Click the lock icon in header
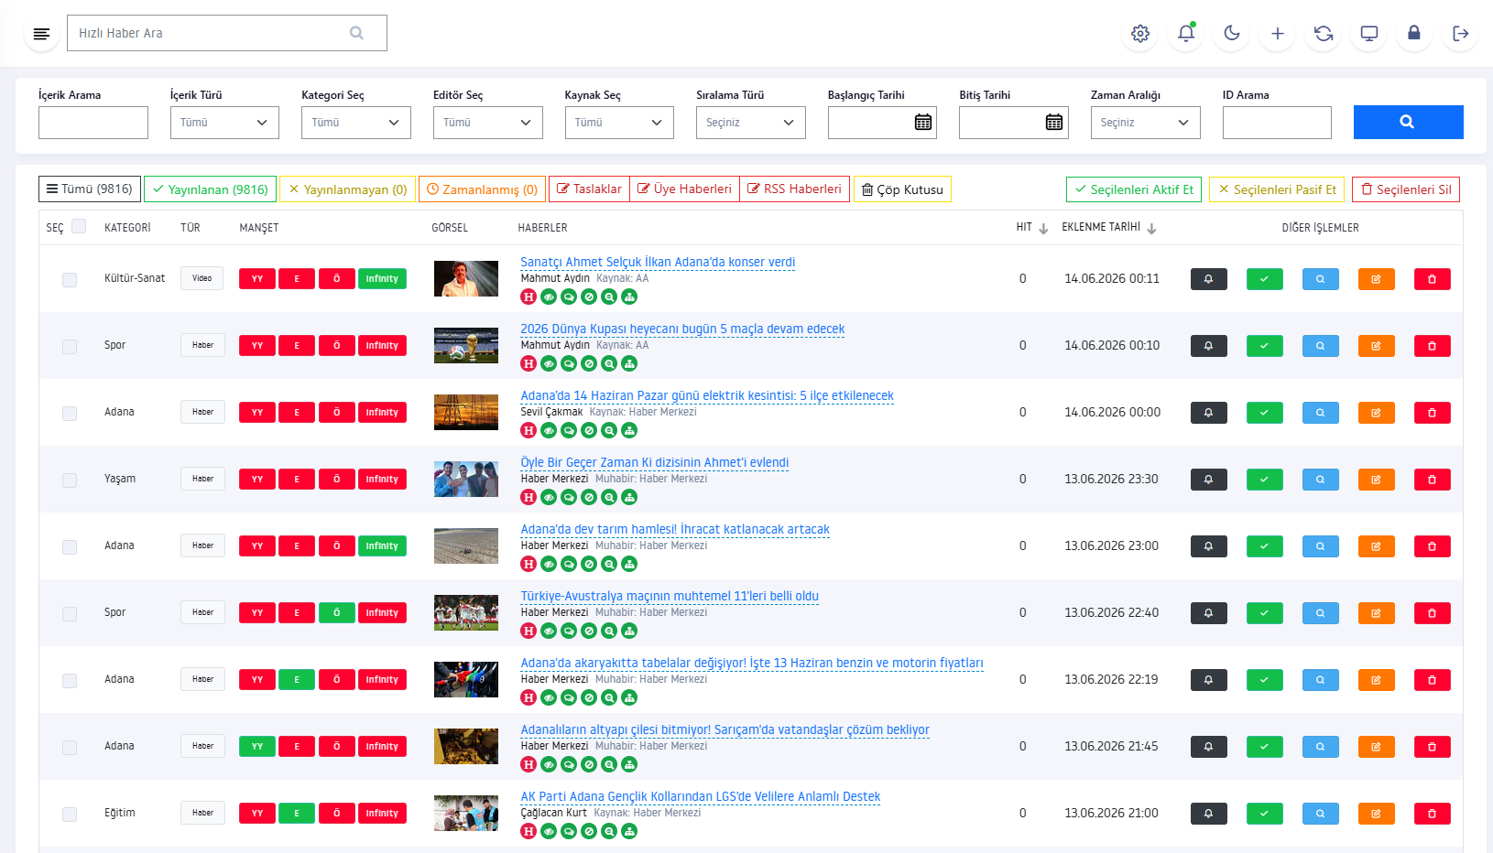This screenshot has width=1493, height=853. tap(1414, 34)
